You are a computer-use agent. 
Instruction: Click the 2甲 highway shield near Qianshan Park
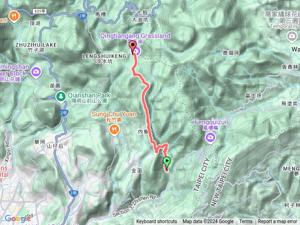coord(64,113)
